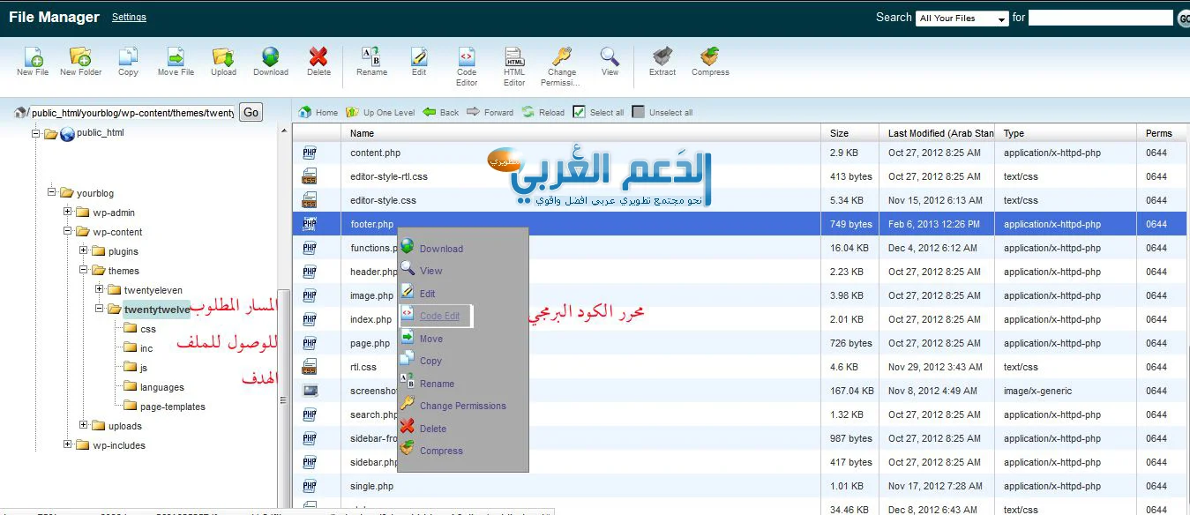1190x515 pixels.
Task: Expand the uploads folder node
Action: tap(84, 425)
